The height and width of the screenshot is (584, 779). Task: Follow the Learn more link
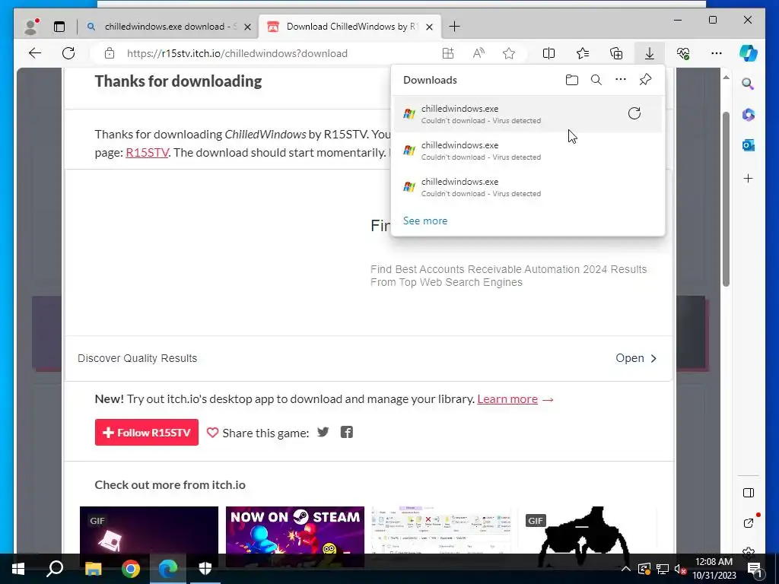pos(507,399)
